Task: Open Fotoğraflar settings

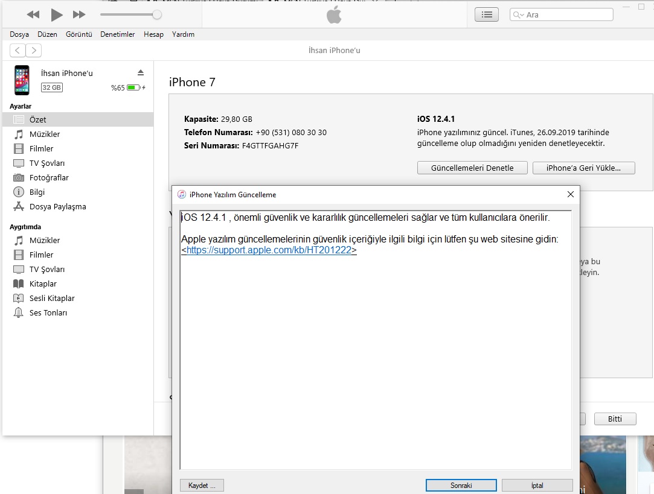Action: 78,177
